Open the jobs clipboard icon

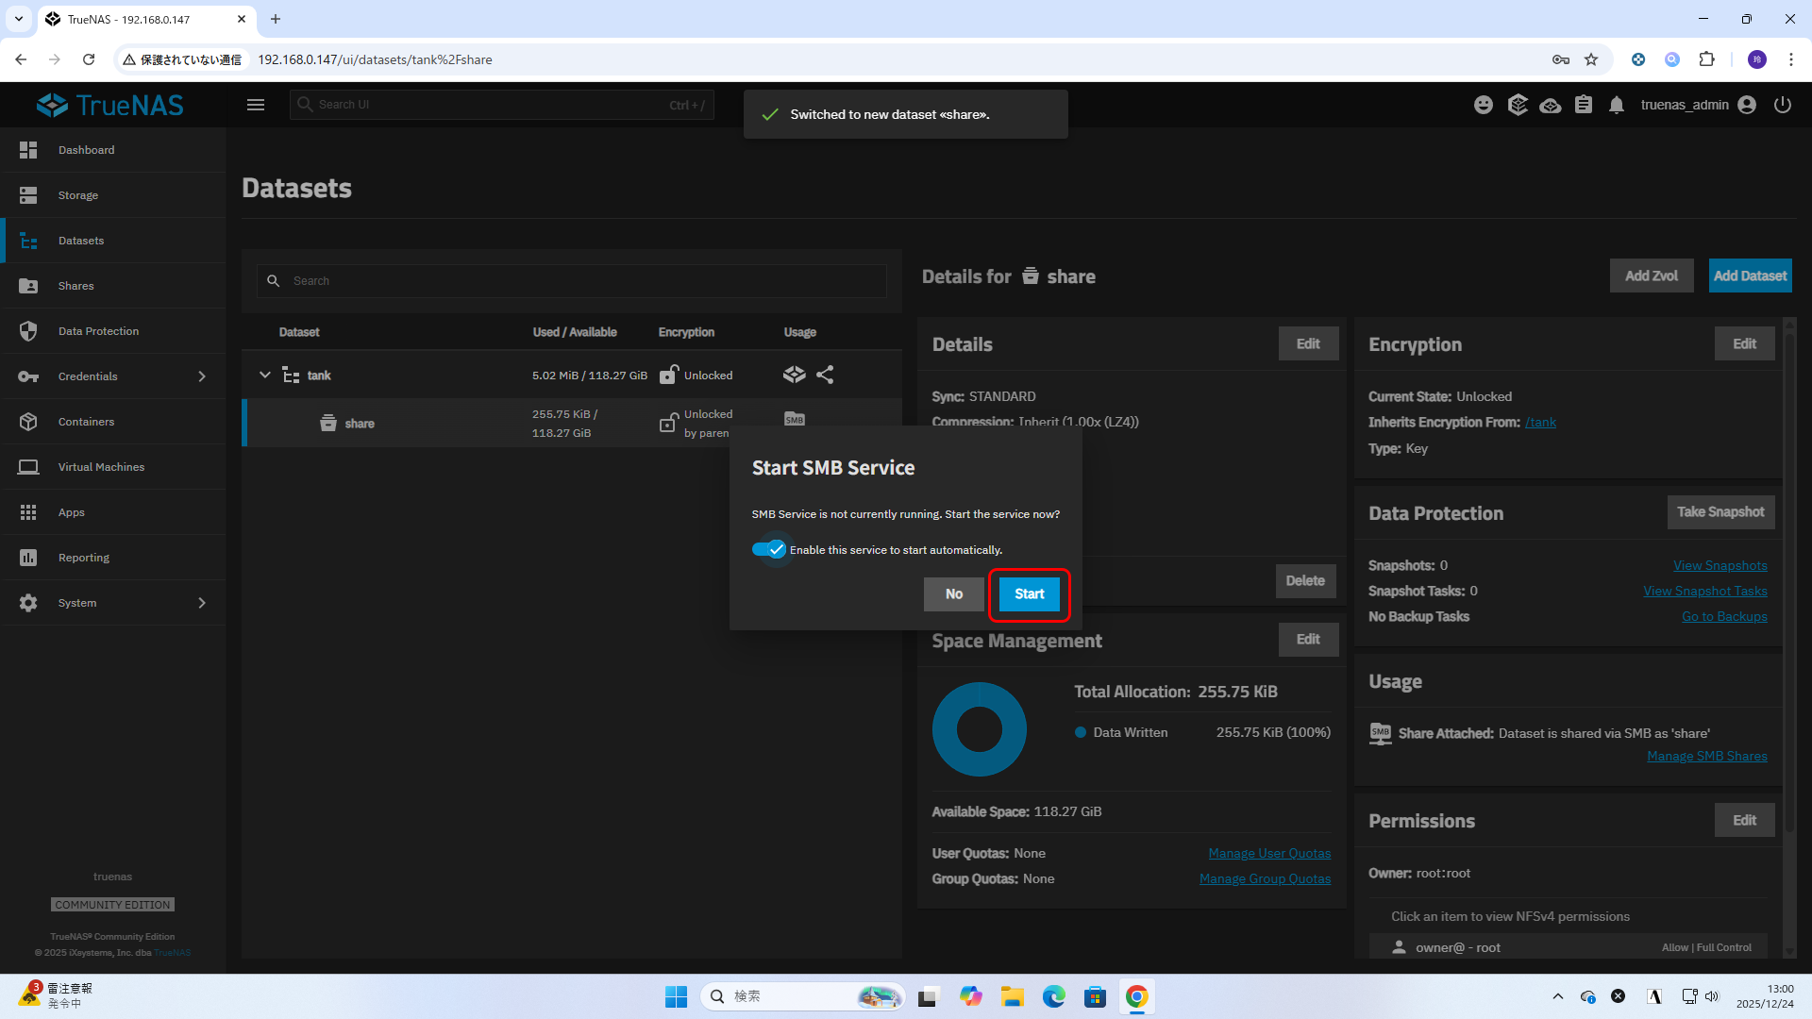[x=1584, y=105]
